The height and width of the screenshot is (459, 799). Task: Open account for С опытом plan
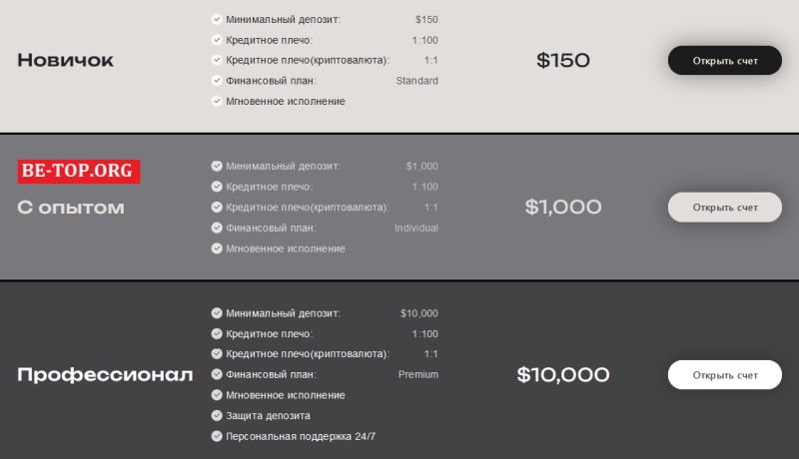pos(724,208)
